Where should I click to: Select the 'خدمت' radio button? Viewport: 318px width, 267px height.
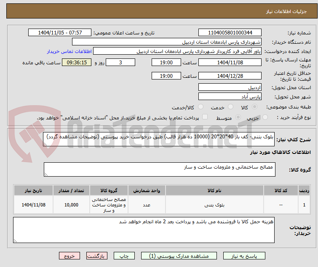[x=230, y=107]
